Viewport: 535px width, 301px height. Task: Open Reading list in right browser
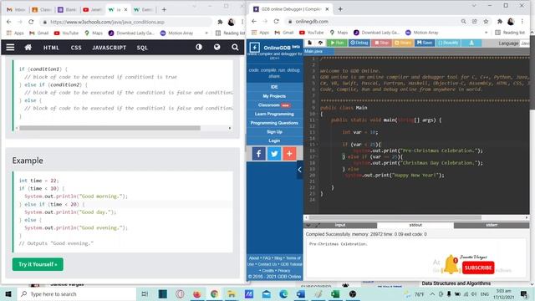(x=510, y=33)
